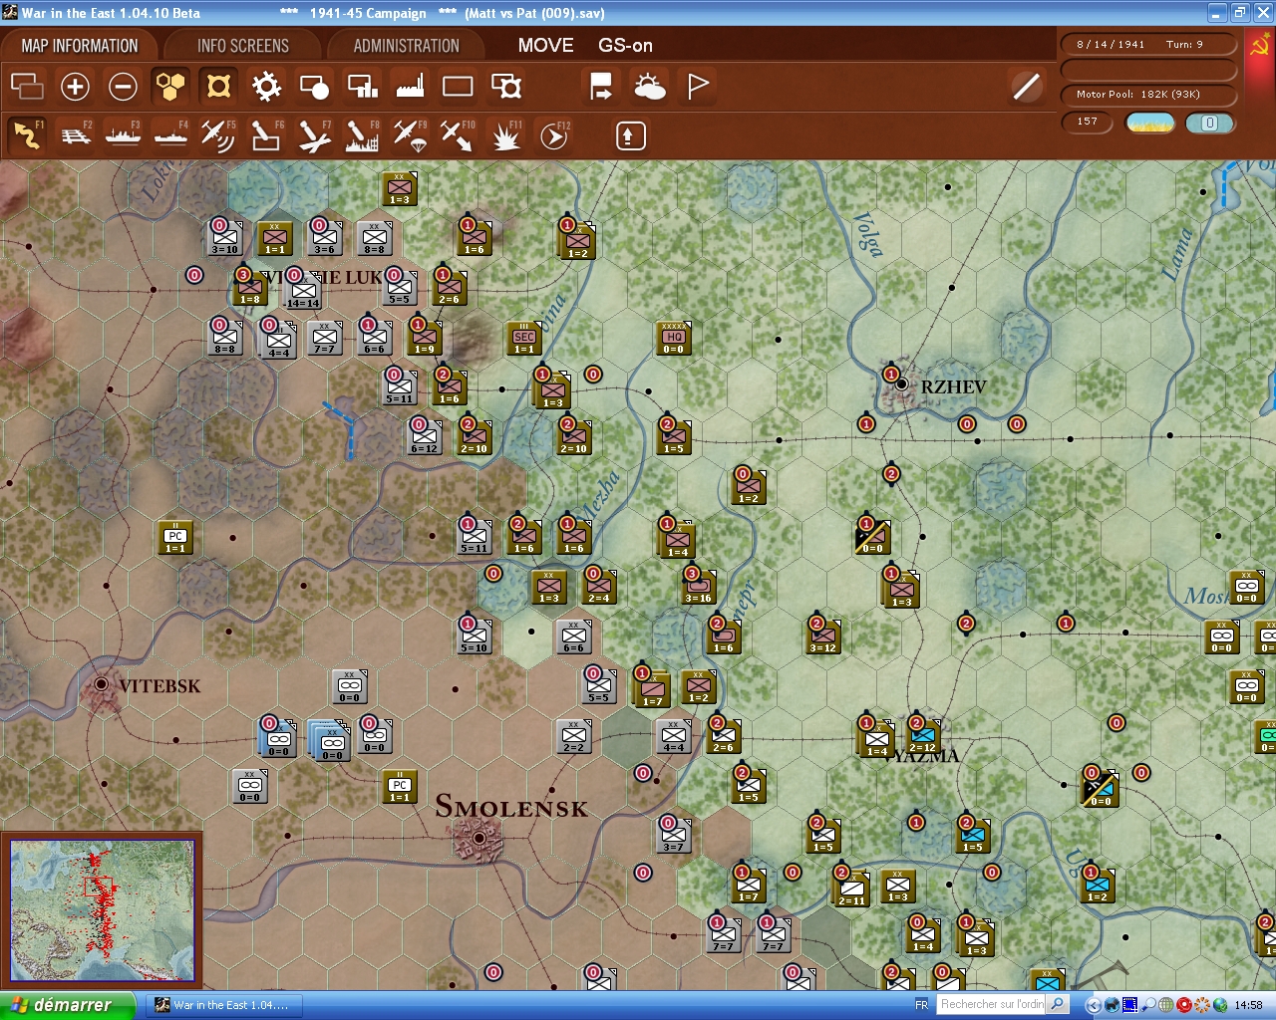Click the taskbar search magnifier button
Viewport: 1276px width, 1020px height.
[1059, 1004]
